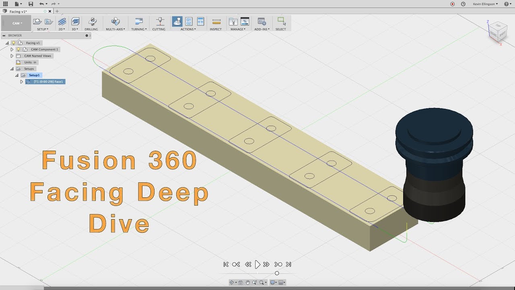Open the ADD-INS dropdown menu
This screenshot has width=515, height=290.
262,29
